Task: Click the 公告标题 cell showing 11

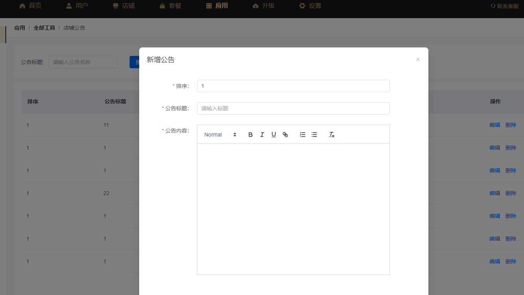Action: coord(106,125)
